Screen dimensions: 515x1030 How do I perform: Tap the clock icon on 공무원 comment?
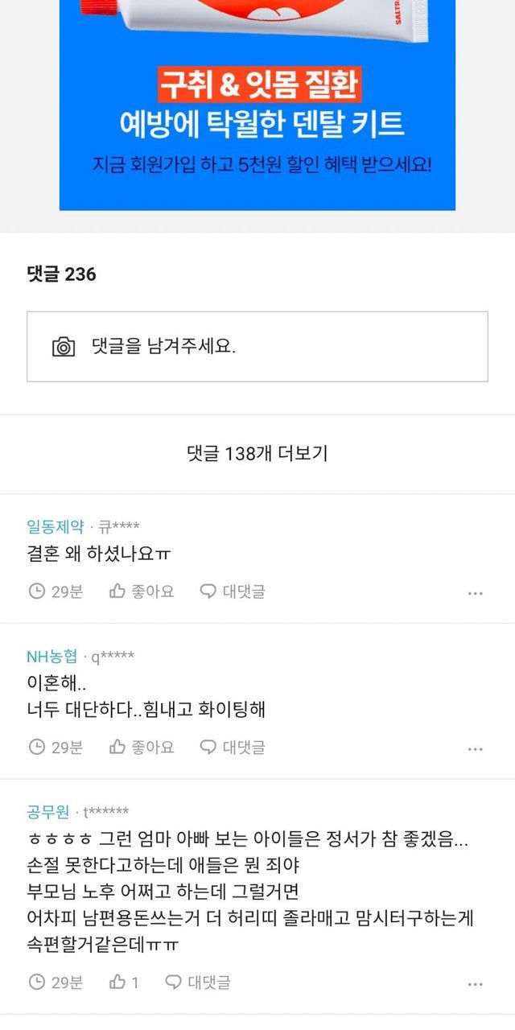pos(36,983)
